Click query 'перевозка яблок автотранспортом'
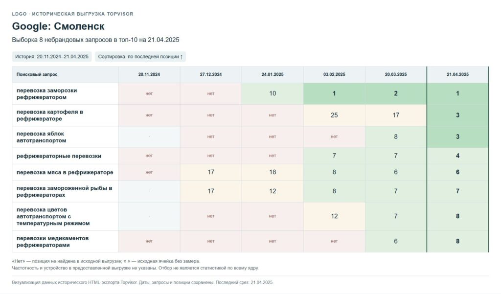This screenshot has width=501, height=294. (x=42, y=137)
